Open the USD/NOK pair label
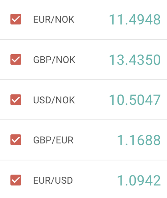 [54, 100]
